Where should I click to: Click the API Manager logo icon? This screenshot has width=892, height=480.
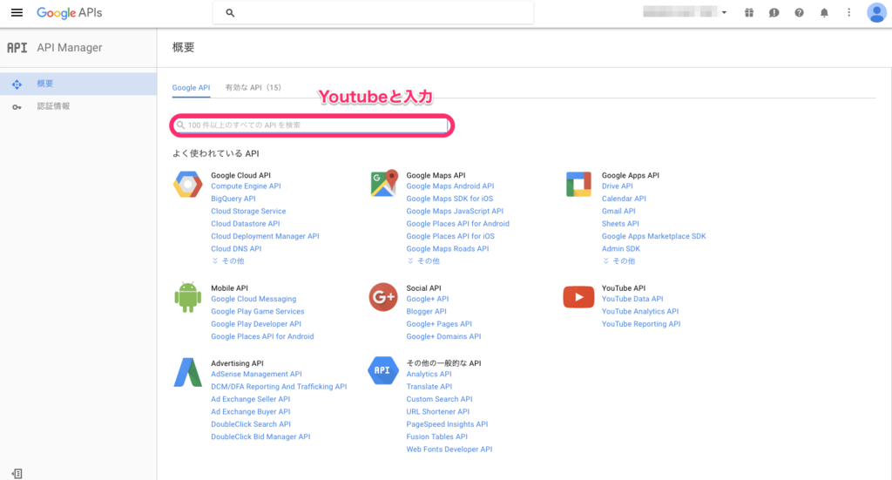[x=17, y=48]
